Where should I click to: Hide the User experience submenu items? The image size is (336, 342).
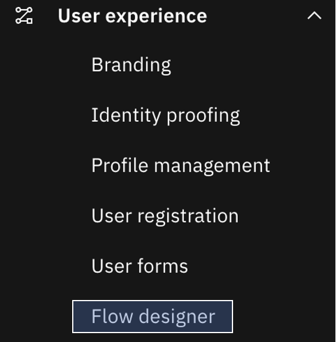[x=314, y=16]
